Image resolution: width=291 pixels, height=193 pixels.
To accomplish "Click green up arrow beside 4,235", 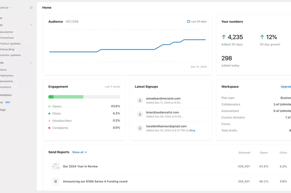I will tap(224, 37).
